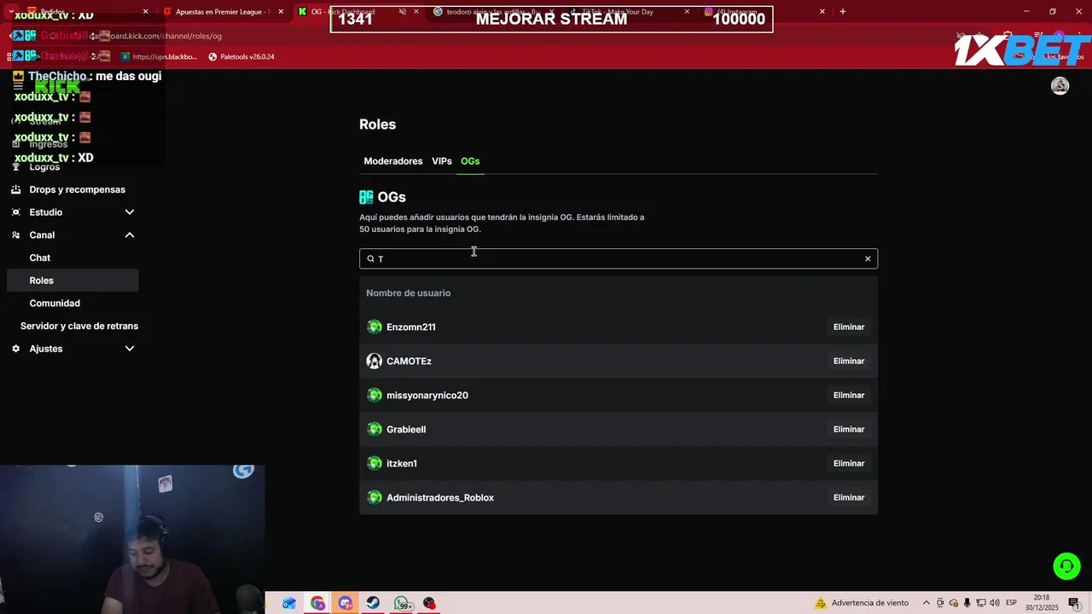This screenshot has width=1092, height=614.
Task: Click the volume tray icon
Action: click(x=994, y=603)
